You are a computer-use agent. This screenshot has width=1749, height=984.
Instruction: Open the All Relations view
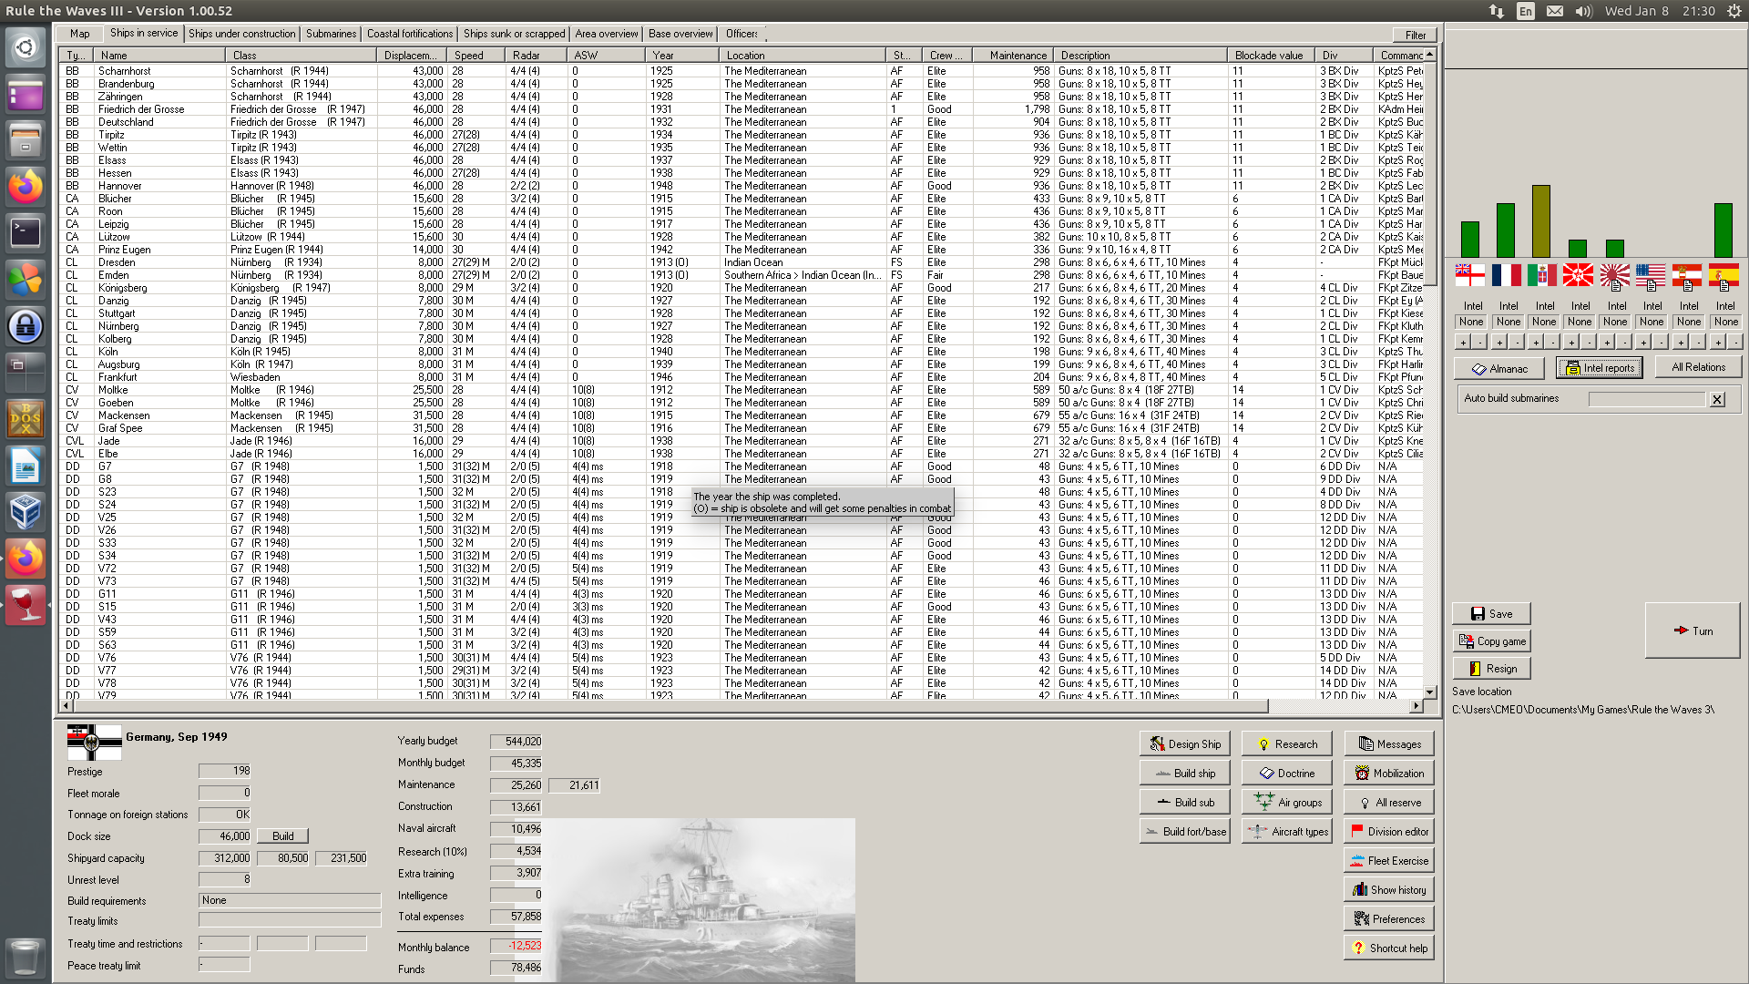pos(1698,366)
